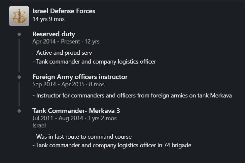This screenshot has height=163, width=245.
Task: Open the Israel Defense Forces logo thumbnail
Action: point(19,16)
